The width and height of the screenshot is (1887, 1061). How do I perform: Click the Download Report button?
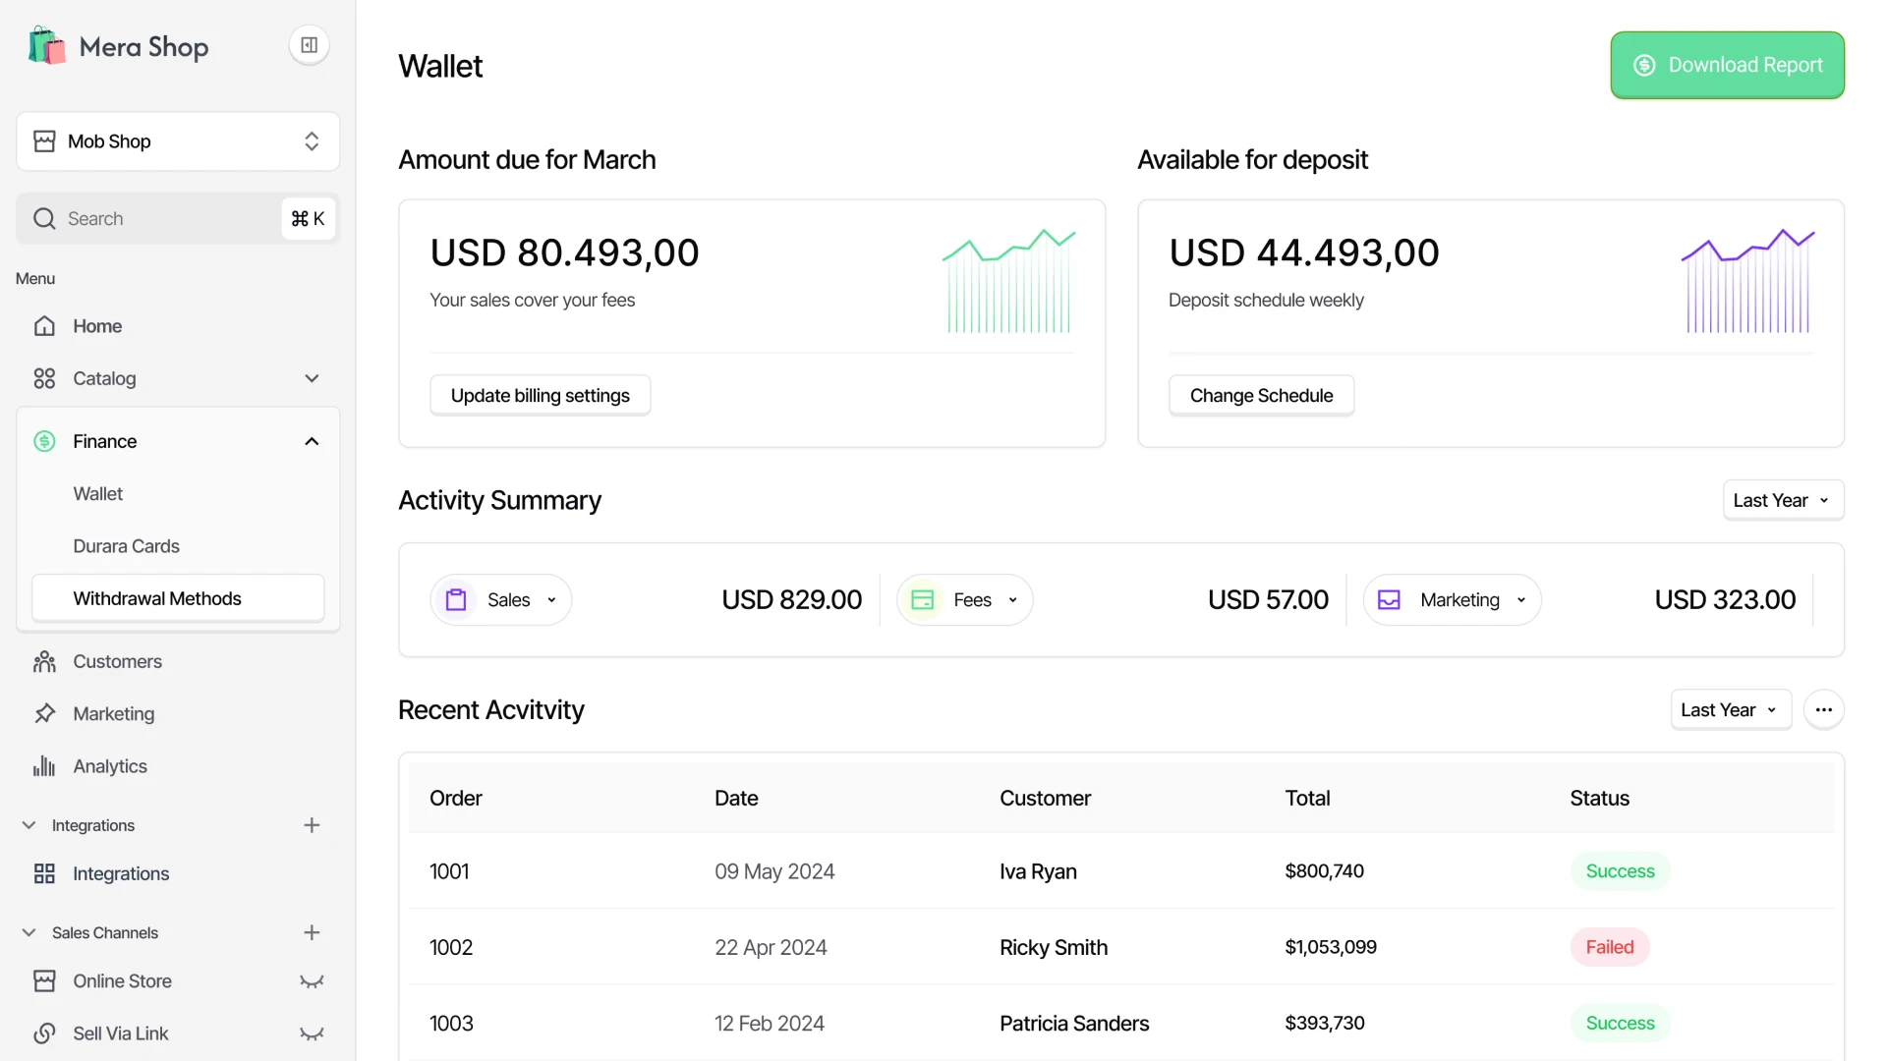point(1727,65)
